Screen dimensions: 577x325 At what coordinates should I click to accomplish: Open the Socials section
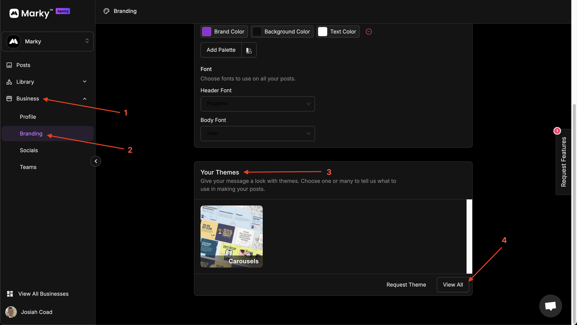tap(29, 150)
